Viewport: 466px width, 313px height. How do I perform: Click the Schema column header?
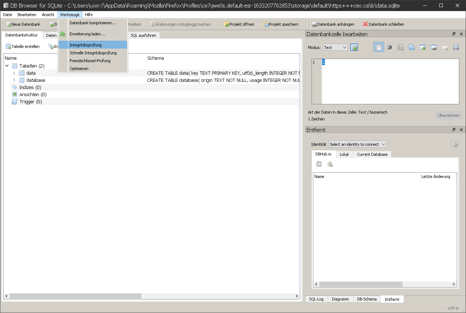pyautogui.click(x=223, y=58)
